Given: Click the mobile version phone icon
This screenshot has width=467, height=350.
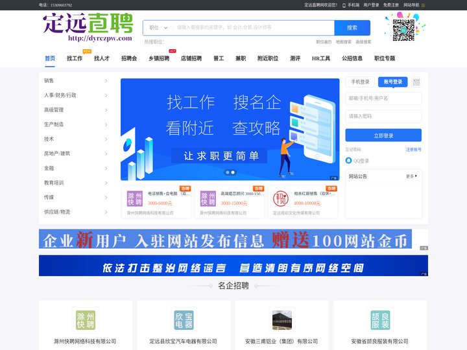Looking at the screenshot, I should click(x=344, y=5).
